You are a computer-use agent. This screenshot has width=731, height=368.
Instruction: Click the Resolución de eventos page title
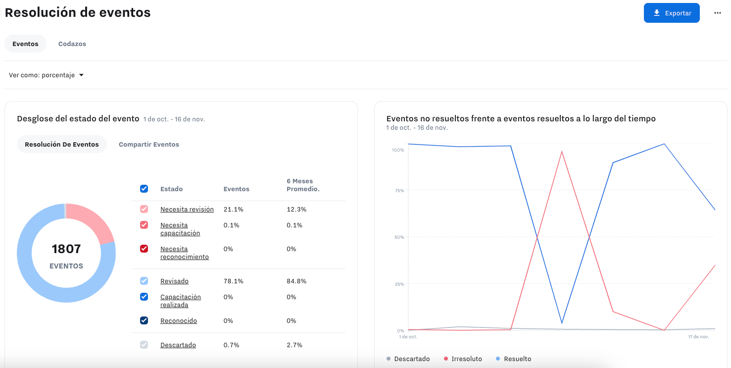78,12
